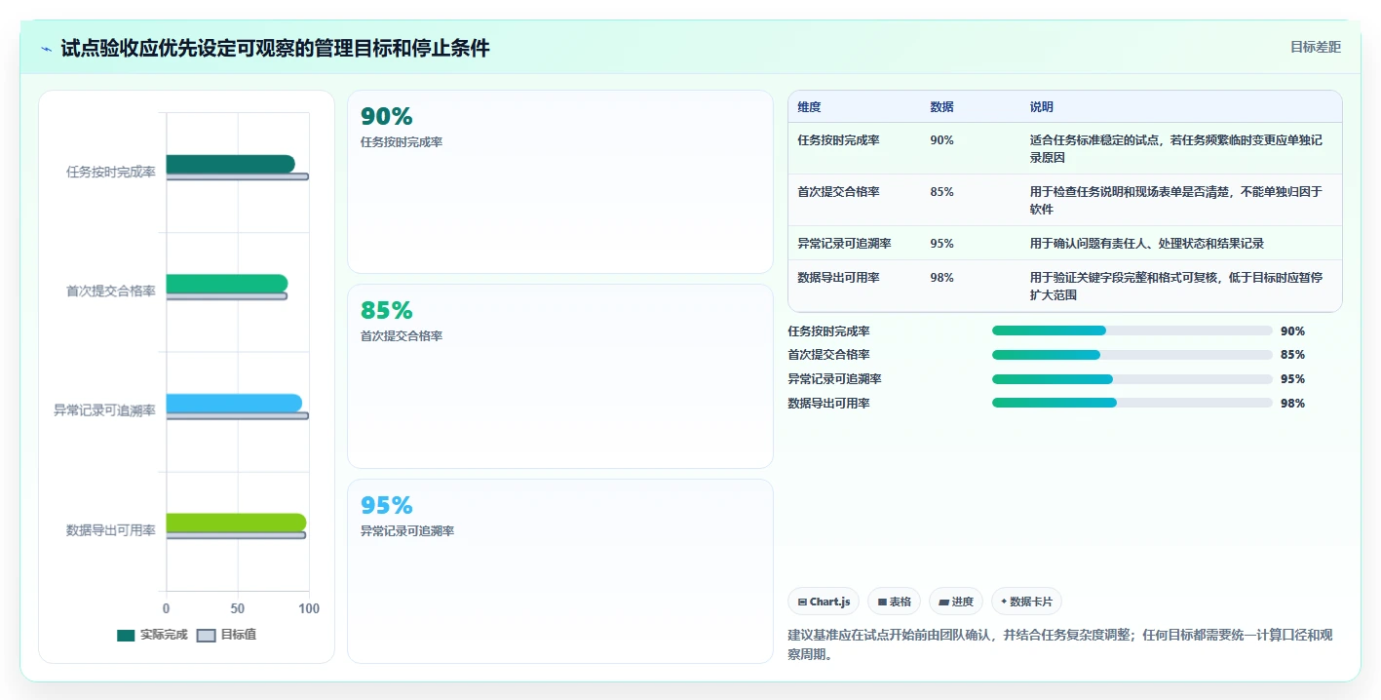Click the gray target bar under 首次提交合格率
This screenshot has width=1381, height=700.
[x=227, y=296]
